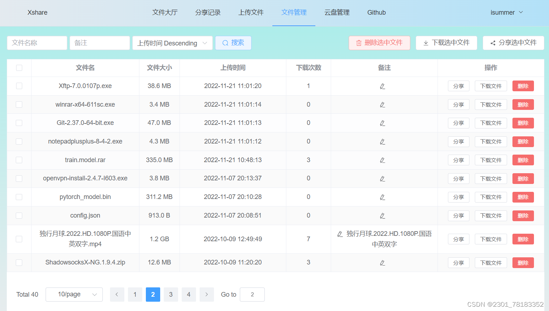Expand the isummer user menu
549x311 pixels.
tap(507, 13)
